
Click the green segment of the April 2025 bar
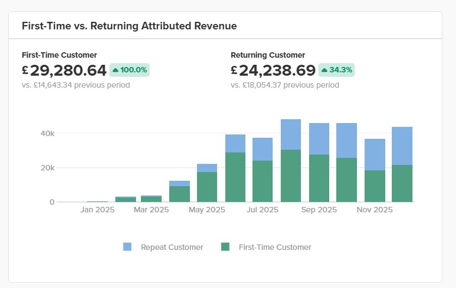click(x=180, y=194)
